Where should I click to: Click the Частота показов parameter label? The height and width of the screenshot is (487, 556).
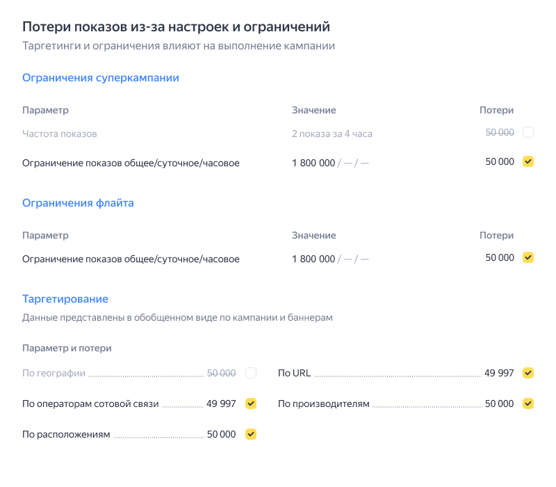point(60,134)
